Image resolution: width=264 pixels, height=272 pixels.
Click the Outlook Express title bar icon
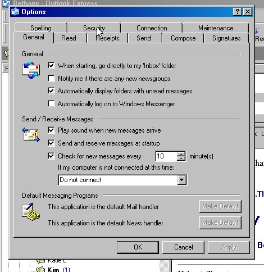pos(7,3)
